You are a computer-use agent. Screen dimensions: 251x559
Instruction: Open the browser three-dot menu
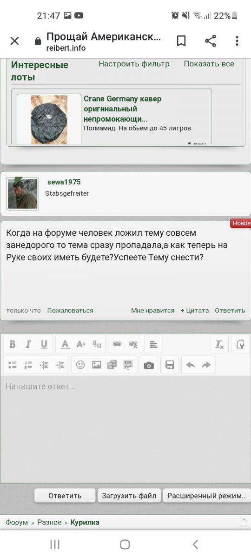(x=237, y=41)
